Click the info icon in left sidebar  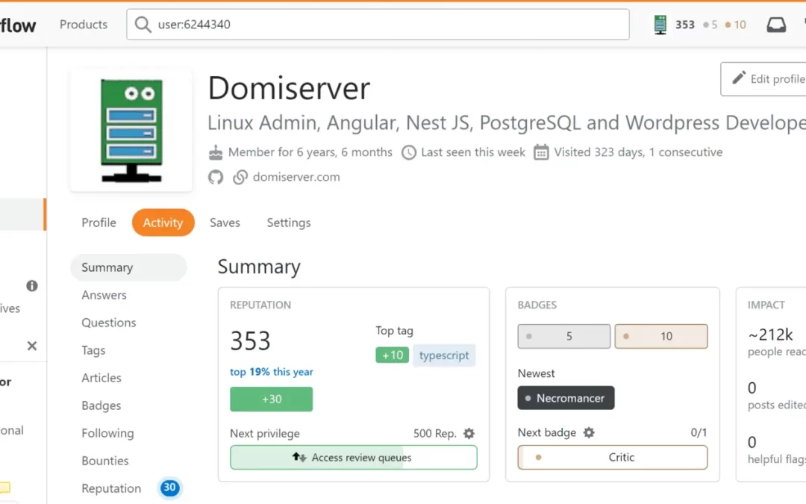click(32, 285)
